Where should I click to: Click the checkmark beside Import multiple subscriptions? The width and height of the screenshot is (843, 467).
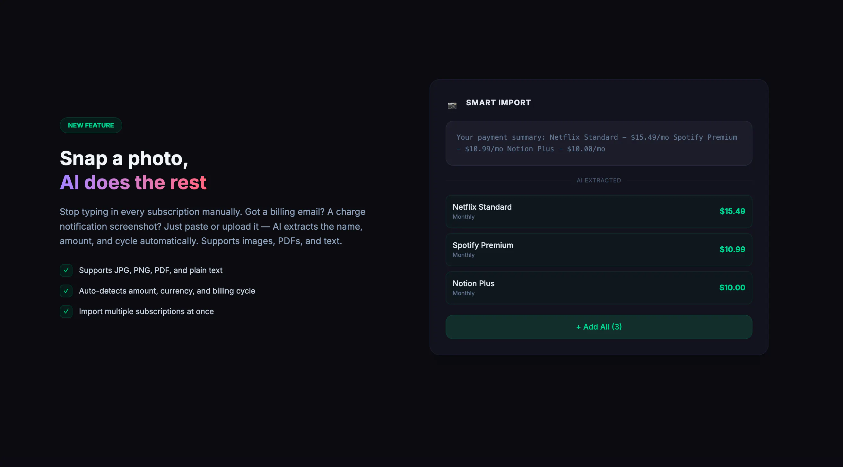click(66, 312)
